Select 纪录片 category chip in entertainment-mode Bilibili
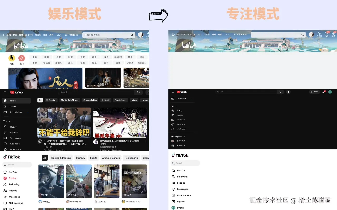This screenshot has width=337, height=210. point(58,63)
